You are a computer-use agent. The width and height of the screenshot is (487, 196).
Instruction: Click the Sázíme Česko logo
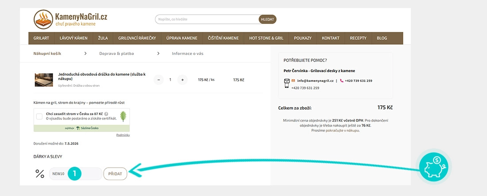(87, 128)
